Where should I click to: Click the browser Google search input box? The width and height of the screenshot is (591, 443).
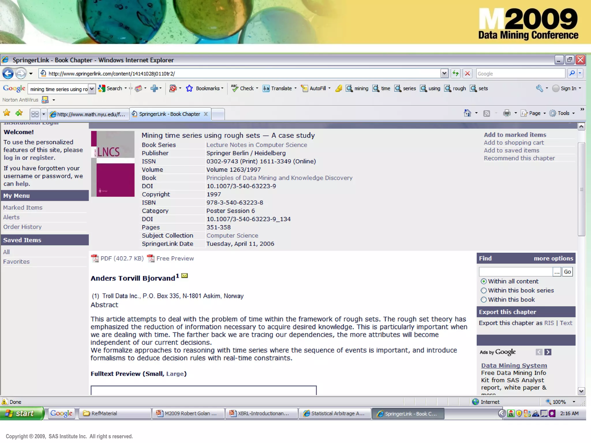pos(521,74)
